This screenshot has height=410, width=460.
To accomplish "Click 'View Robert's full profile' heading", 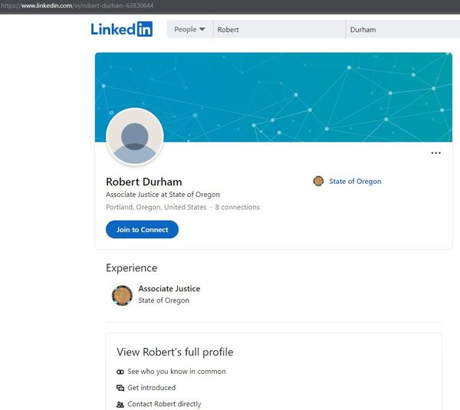I will (175, 352).
